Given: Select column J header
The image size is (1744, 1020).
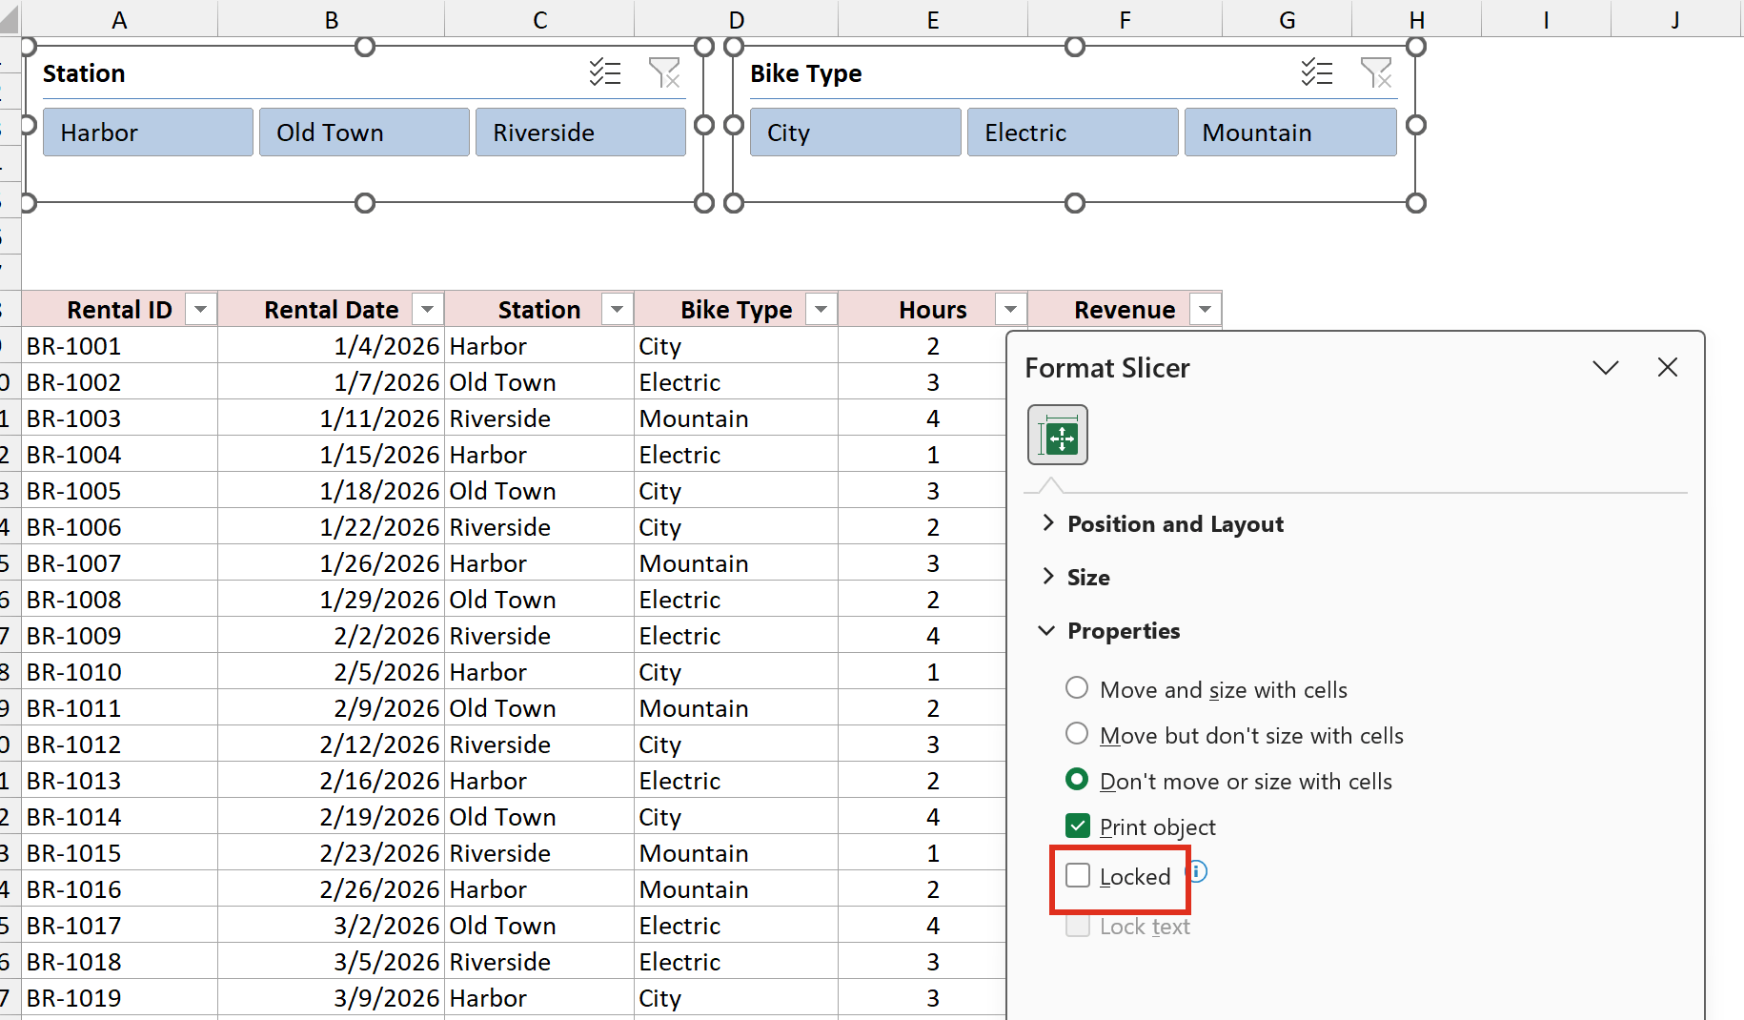Looking at the screenshot, I should [1675, 19].
